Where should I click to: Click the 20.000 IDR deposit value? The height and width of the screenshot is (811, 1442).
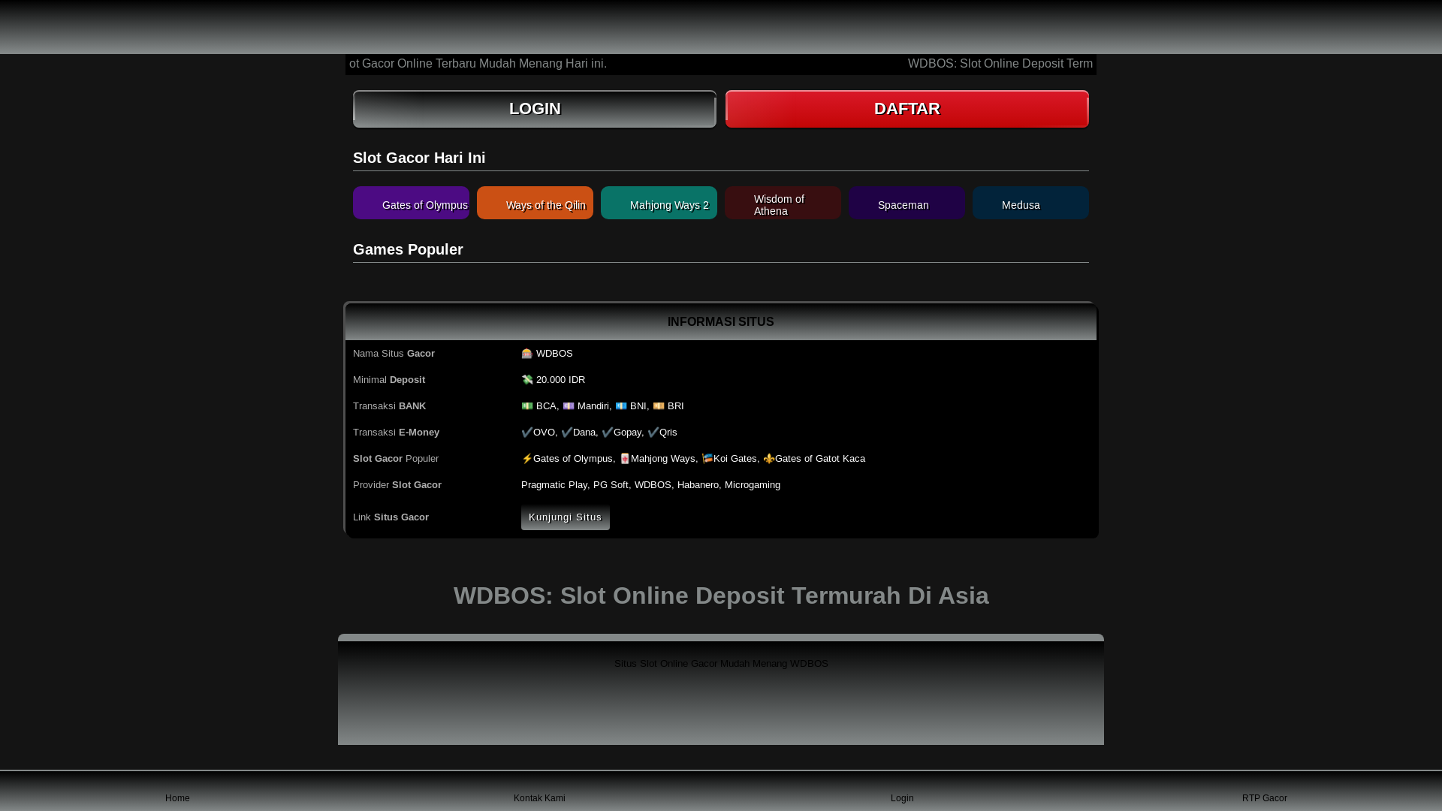560,380
